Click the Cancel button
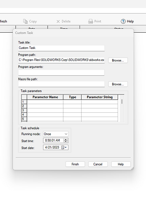Screen dimensions: 146x199 click(98, 164)
